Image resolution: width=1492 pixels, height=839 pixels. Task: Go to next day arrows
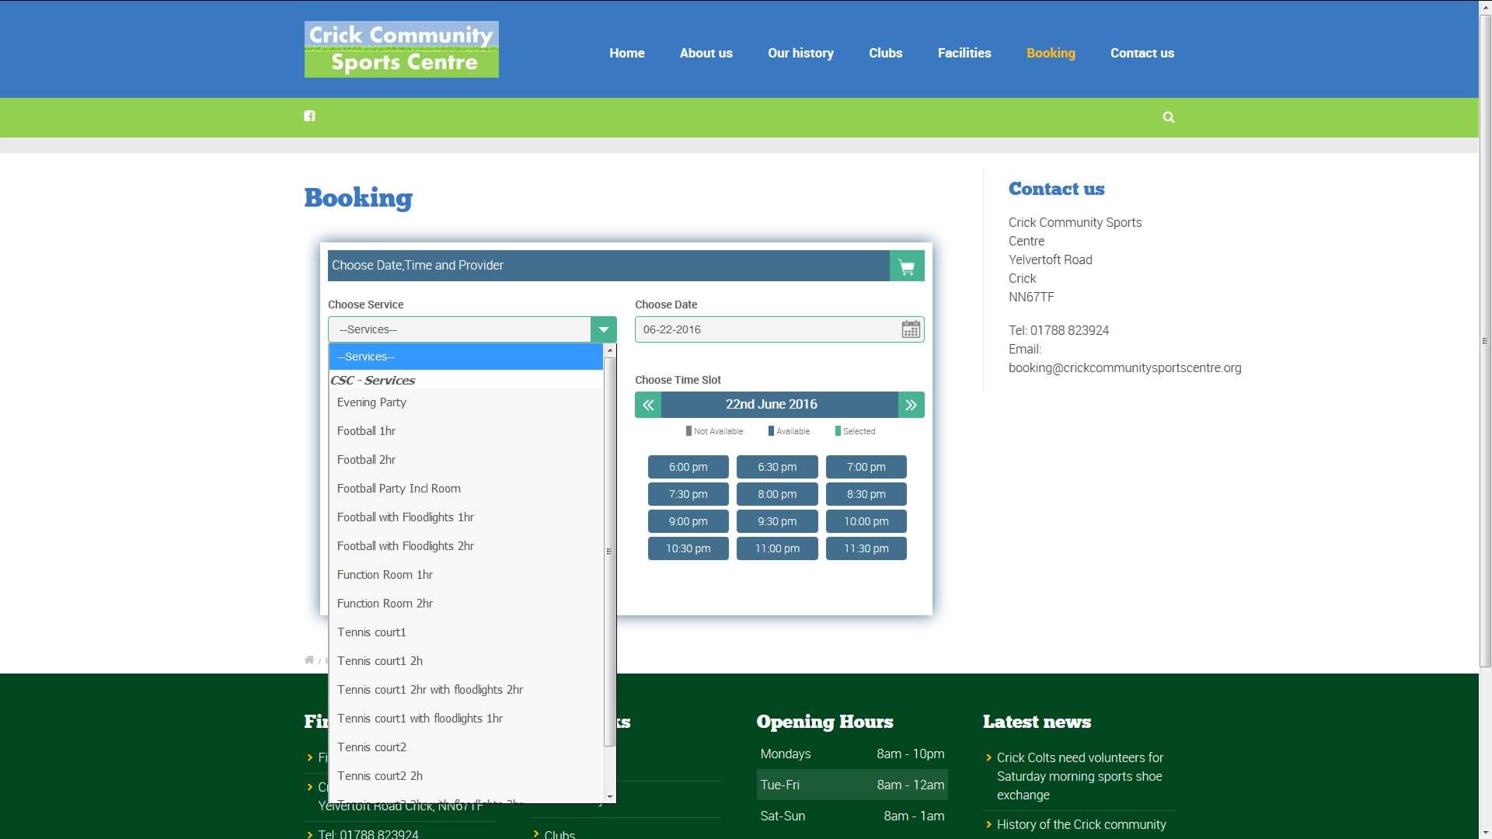[912, 405]
